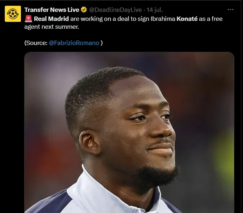The height and width of the screenshot is (213, 243).
Task: Click the football logo inside yellow avatar
Action: [x=13, y=14]
